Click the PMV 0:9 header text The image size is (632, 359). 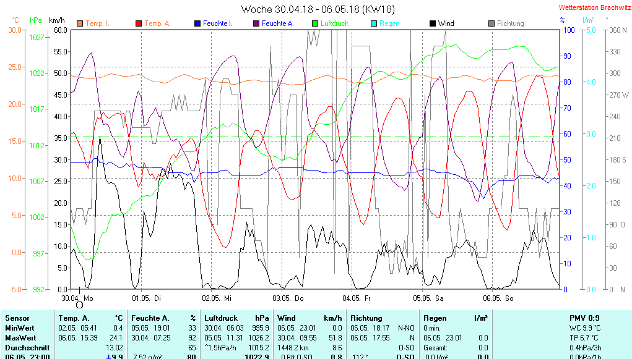pyautogui.click(x=583, y=318)
